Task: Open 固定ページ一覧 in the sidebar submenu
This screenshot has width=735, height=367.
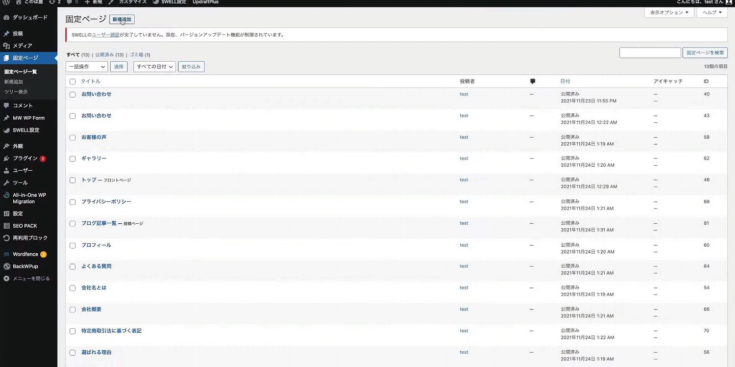Action: [20, 72]
